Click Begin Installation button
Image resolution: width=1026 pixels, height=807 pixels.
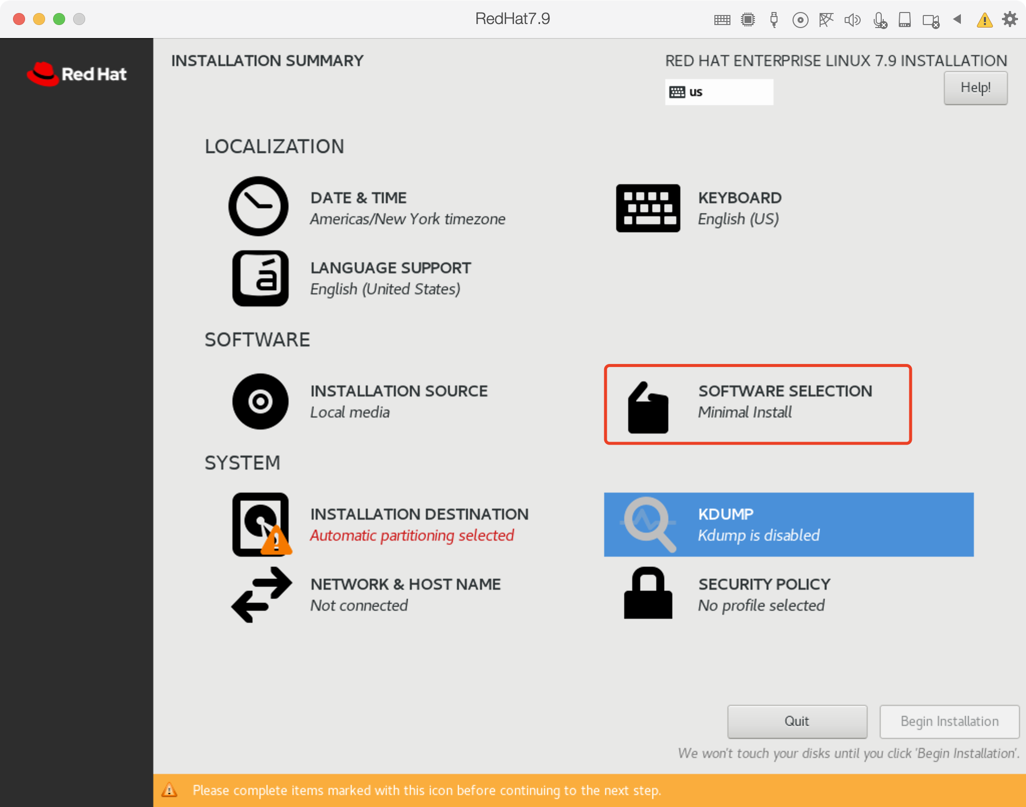point(949,721)
